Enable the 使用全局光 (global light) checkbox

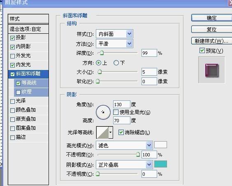[116, 112]
